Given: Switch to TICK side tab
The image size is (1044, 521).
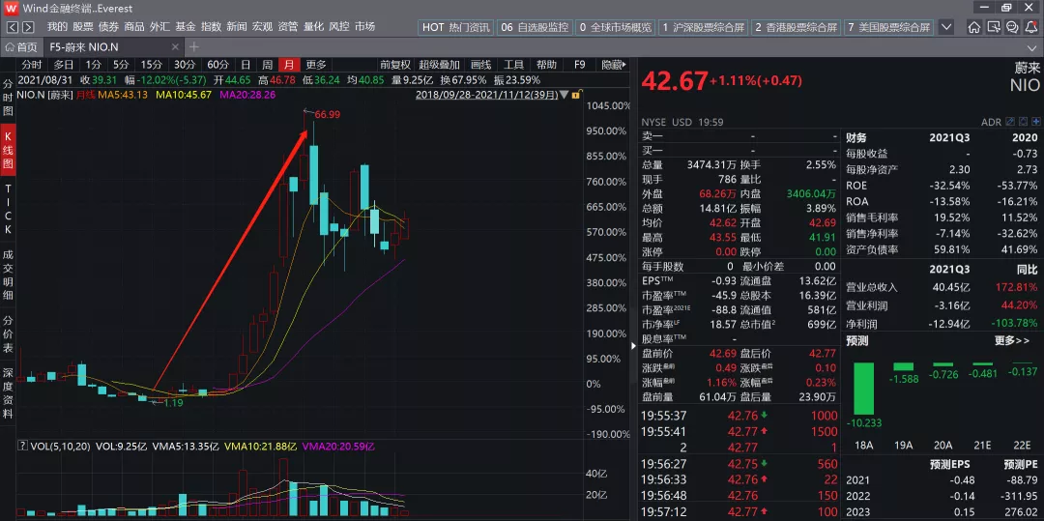Looking at the screenshot, I should point(8,208).
